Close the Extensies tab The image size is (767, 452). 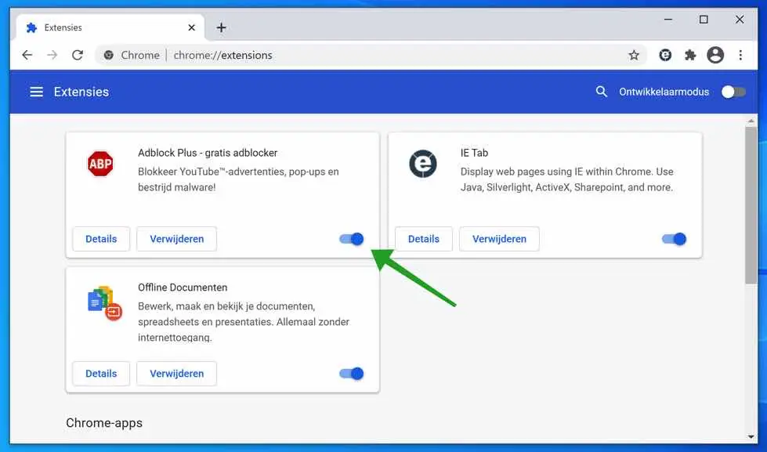(x=192, y=28)
